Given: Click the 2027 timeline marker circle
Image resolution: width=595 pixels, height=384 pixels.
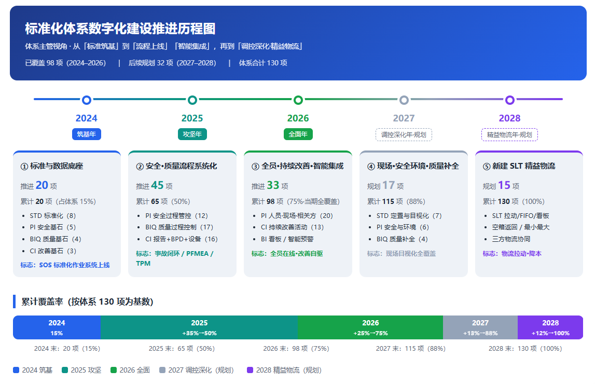Looking at the screenshot, I should pyautogui.click(x=404, y=100).
